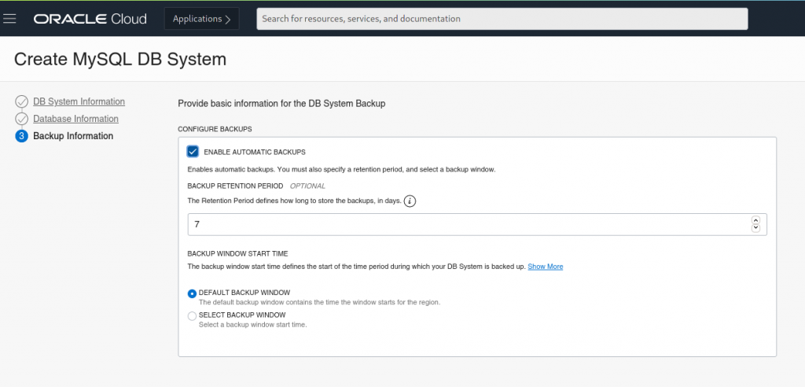Viewport: 805px width, 387px height.
Task: Decrease retention period with down arrow
Action: (x=755, y=228)
